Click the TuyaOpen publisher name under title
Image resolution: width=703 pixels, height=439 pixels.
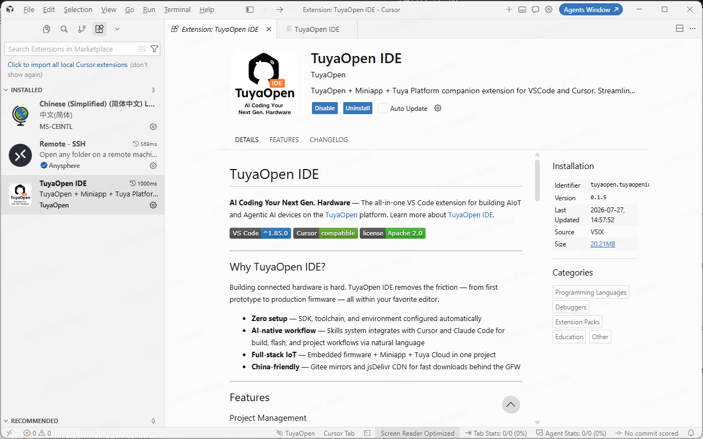pos(328,75)
